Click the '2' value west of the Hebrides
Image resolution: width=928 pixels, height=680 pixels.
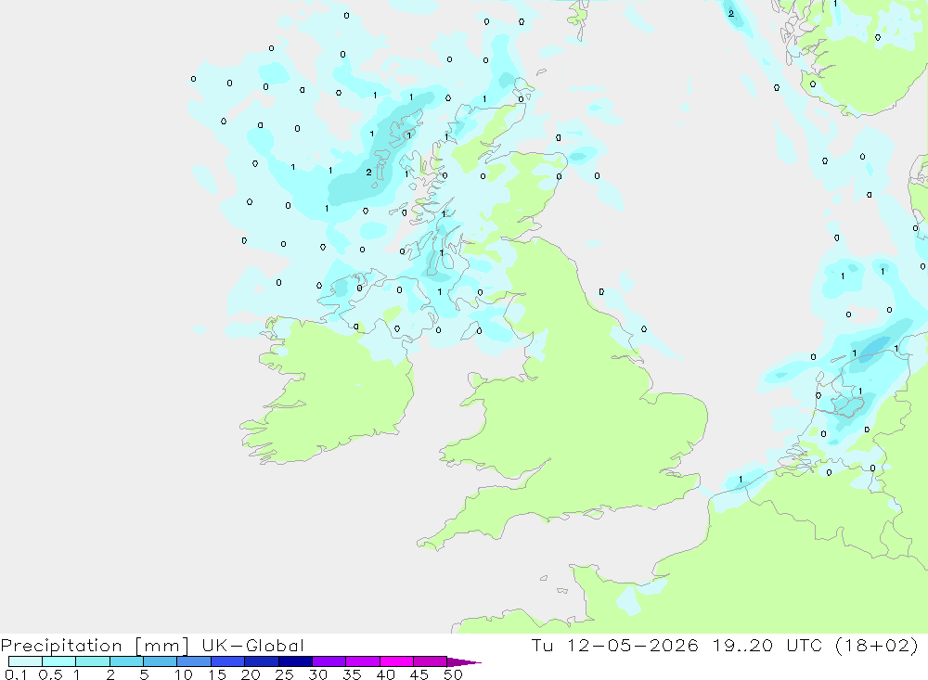[x=368, y=173]
